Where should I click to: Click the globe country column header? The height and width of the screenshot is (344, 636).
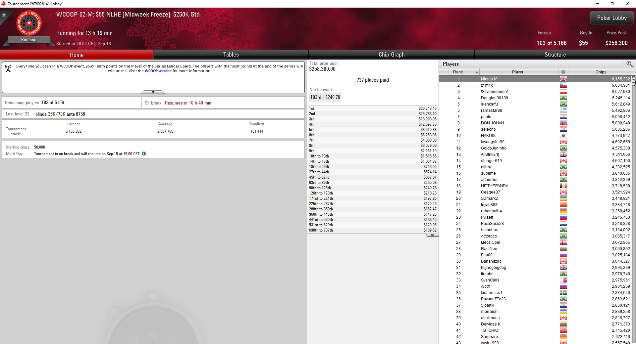pos(563,72)
